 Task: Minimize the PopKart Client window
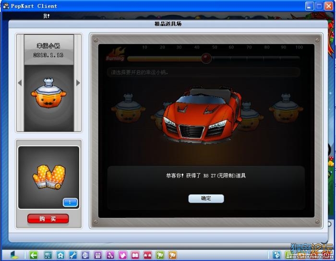point(309,6)
